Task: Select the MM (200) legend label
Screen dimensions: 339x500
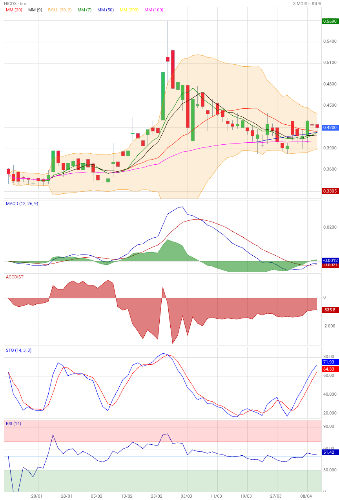Action: coord(129,10)
